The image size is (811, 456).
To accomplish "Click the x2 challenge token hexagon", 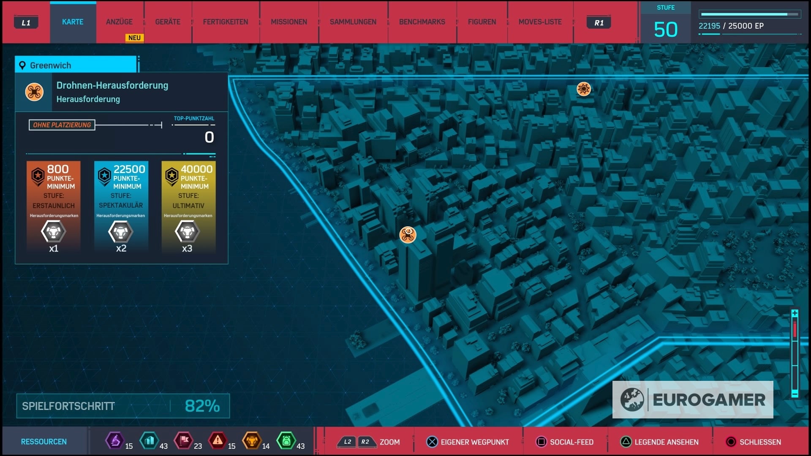I will click(121, 231).
